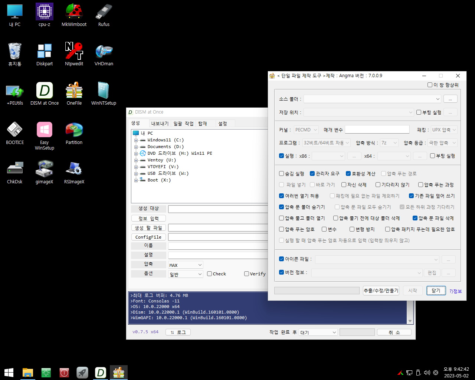The image size is (475, 380).
Task: Uncheck 기존 파일 덮어 쓰기 checkbox
Action: click(x=411, y=196)
